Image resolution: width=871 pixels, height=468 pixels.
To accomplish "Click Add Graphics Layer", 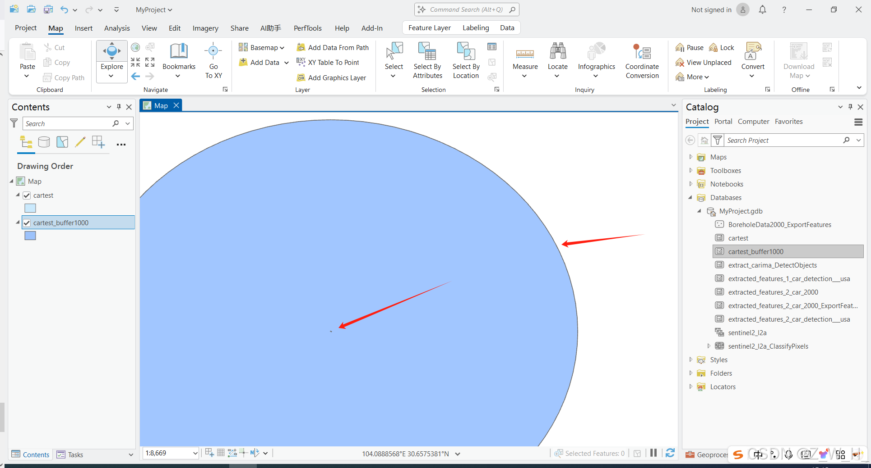I will (331, 77).
